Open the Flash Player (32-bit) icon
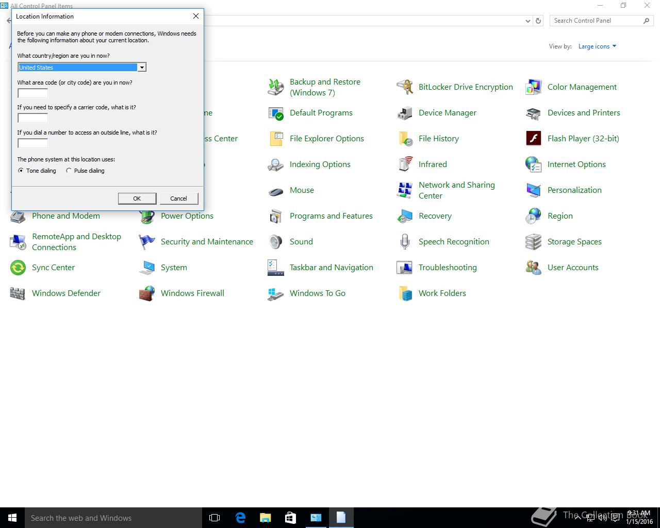660x528 pixels. (x=534, y=139)
